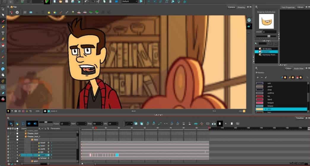Select the Text tool in left toolbar
Viewport: 310px width, 166px height.
(x=3, y=33)
